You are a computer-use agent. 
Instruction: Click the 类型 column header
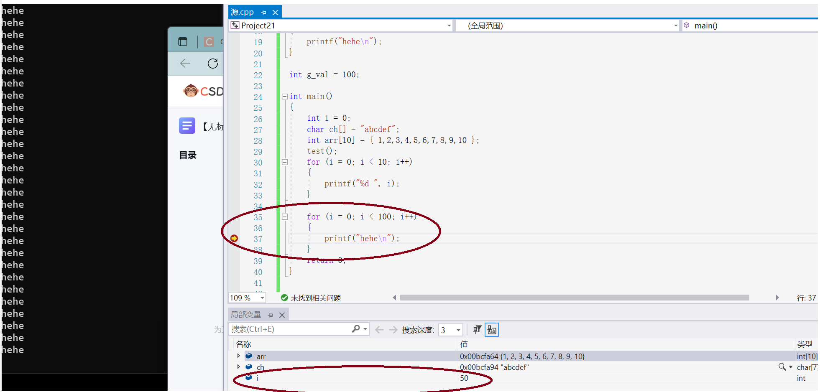[x=805, y=344]
